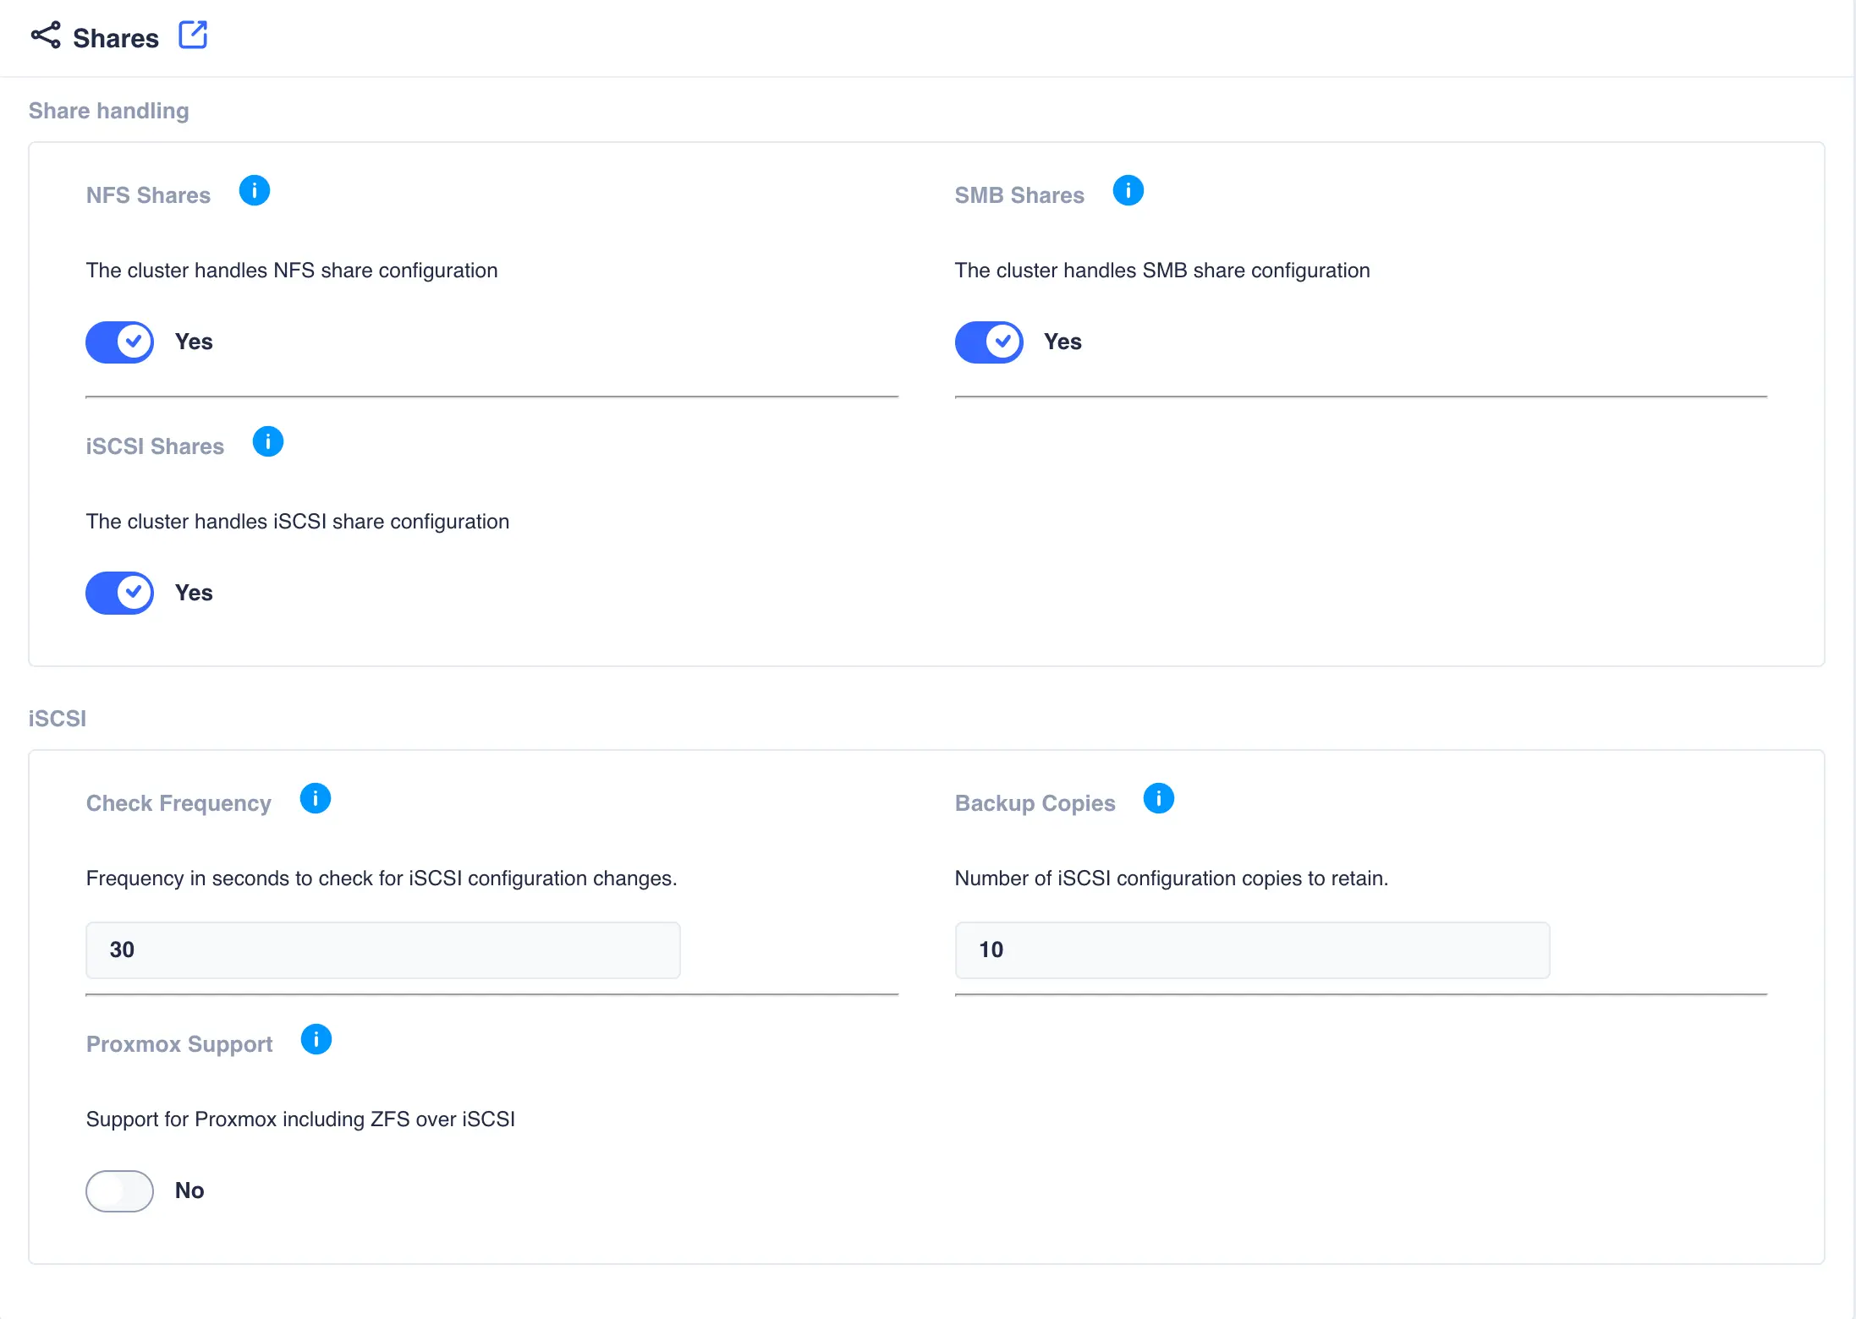The height and width of the screenshot is (1319, 1856).
Task: Select the Check Frequency value field
Action: [382, 950]
